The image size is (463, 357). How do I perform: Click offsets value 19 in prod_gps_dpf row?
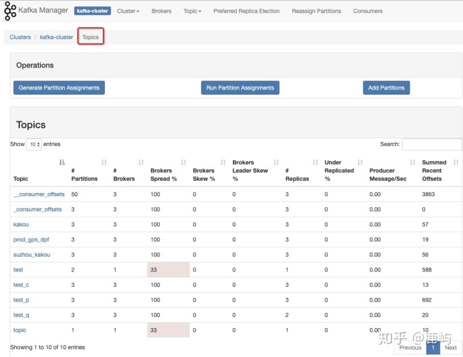[x=425, y=239]
